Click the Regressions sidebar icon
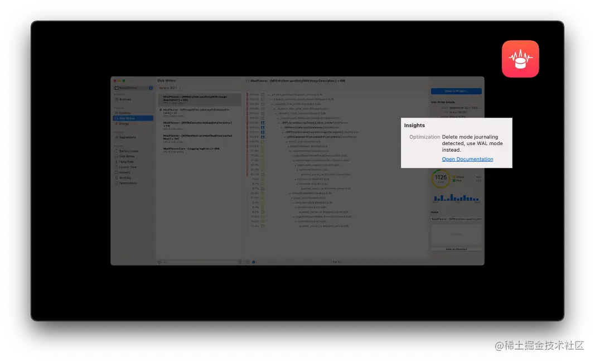This screenshot has height=362, width=595. tap(117, 137)
